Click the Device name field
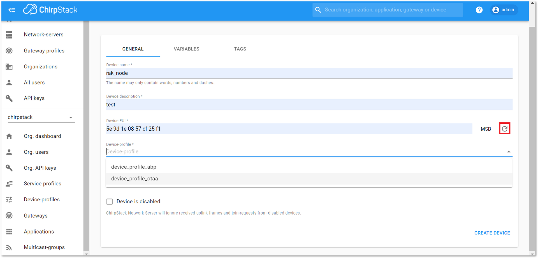 309,73
